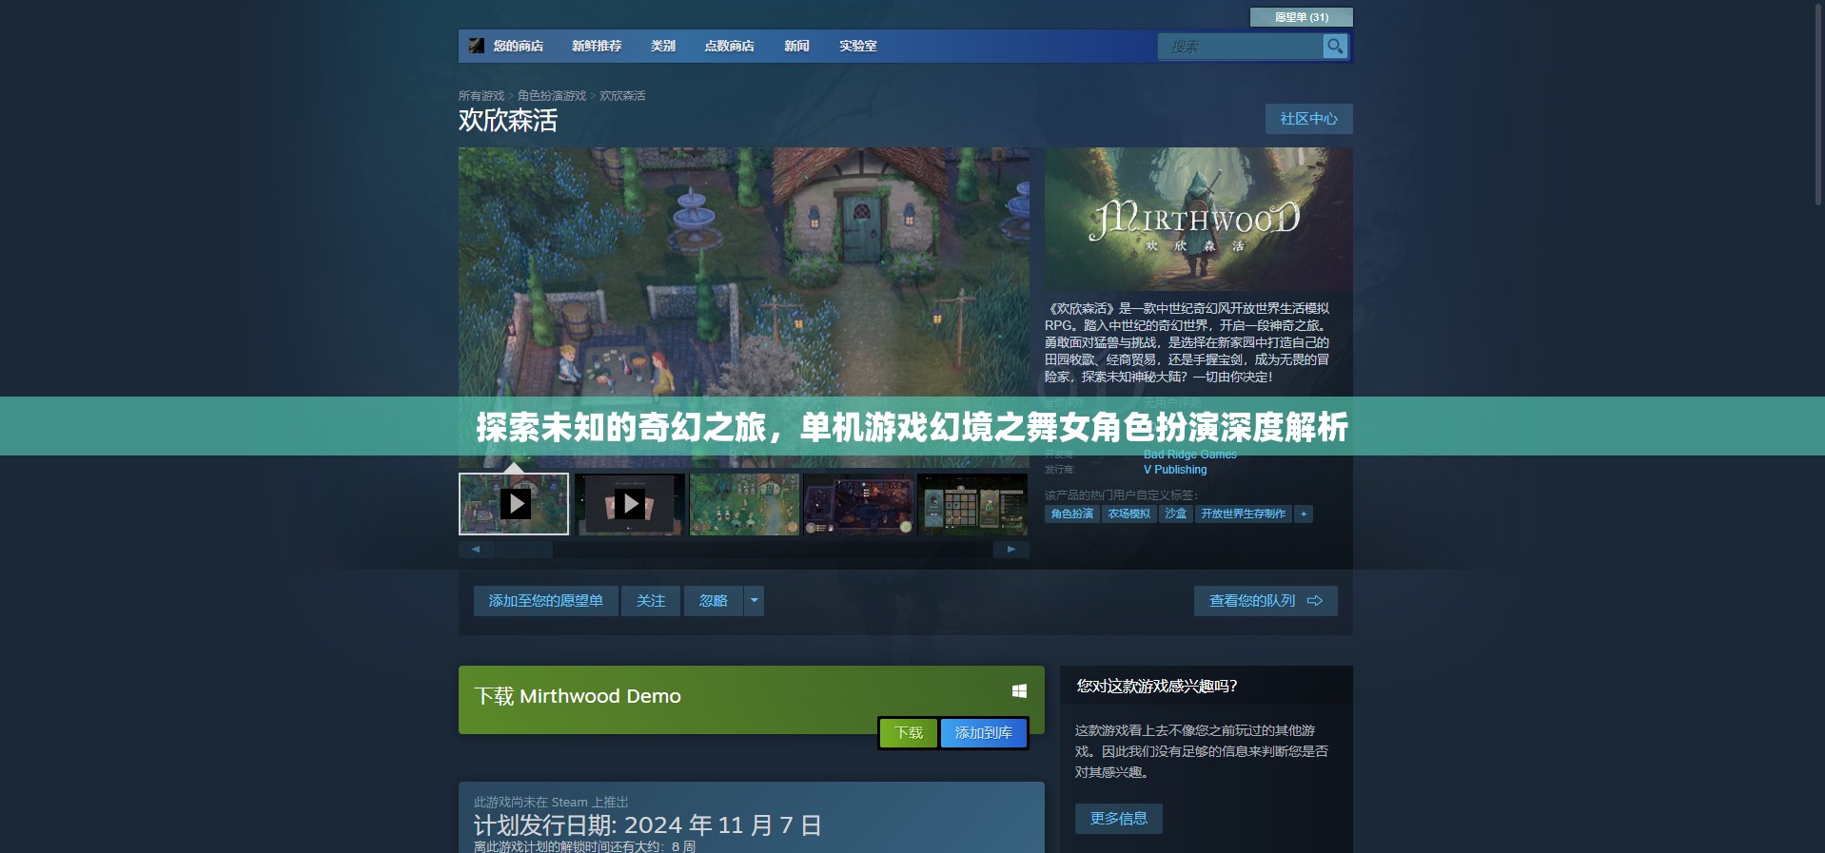The height and width of the screenshot is (853, 1825).
Task: Select the 农场模拟 tag
Action: click(x=1129, y=514)
